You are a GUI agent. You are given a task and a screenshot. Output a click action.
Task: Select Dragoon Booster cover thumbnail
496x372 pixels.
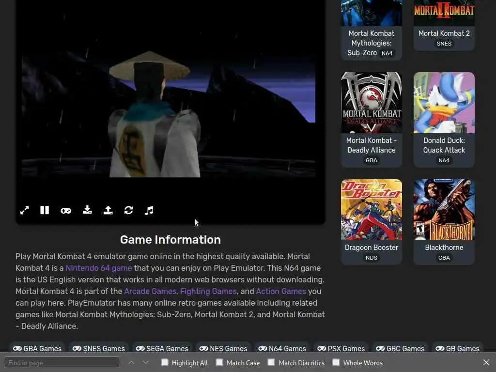coord(372,210)
